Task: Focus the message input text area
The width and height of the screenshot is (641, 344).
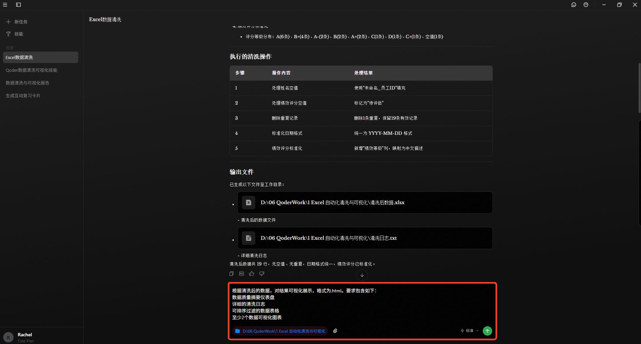Action: [x=362, y=304]
